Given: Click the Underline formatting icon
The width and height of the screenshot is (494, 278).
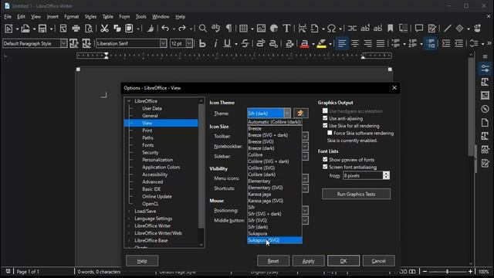Looking at the screenshot, I should 227,43.
